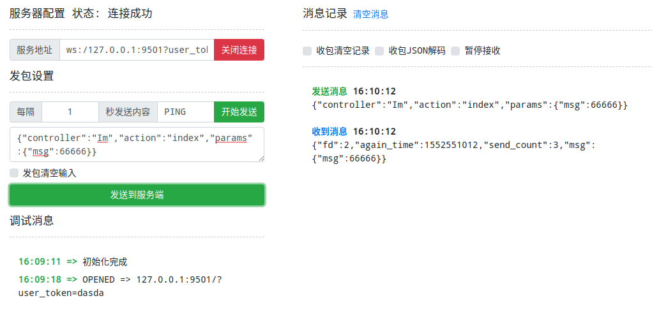Viewport: 652px width, 312px height.
Task: Send the message with 发送到服务端
Action: click(x=137, y=195)
